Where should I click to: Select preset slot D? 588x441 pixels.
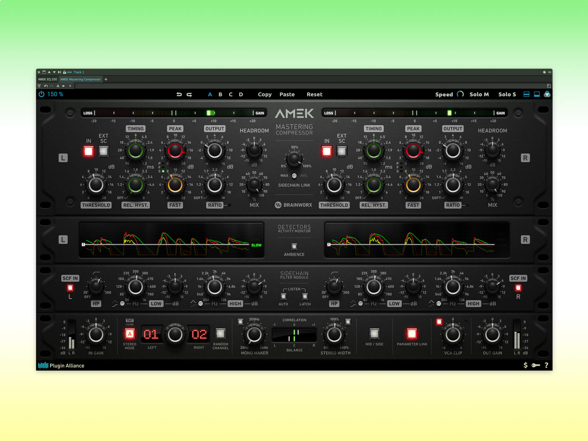[241, 94]
